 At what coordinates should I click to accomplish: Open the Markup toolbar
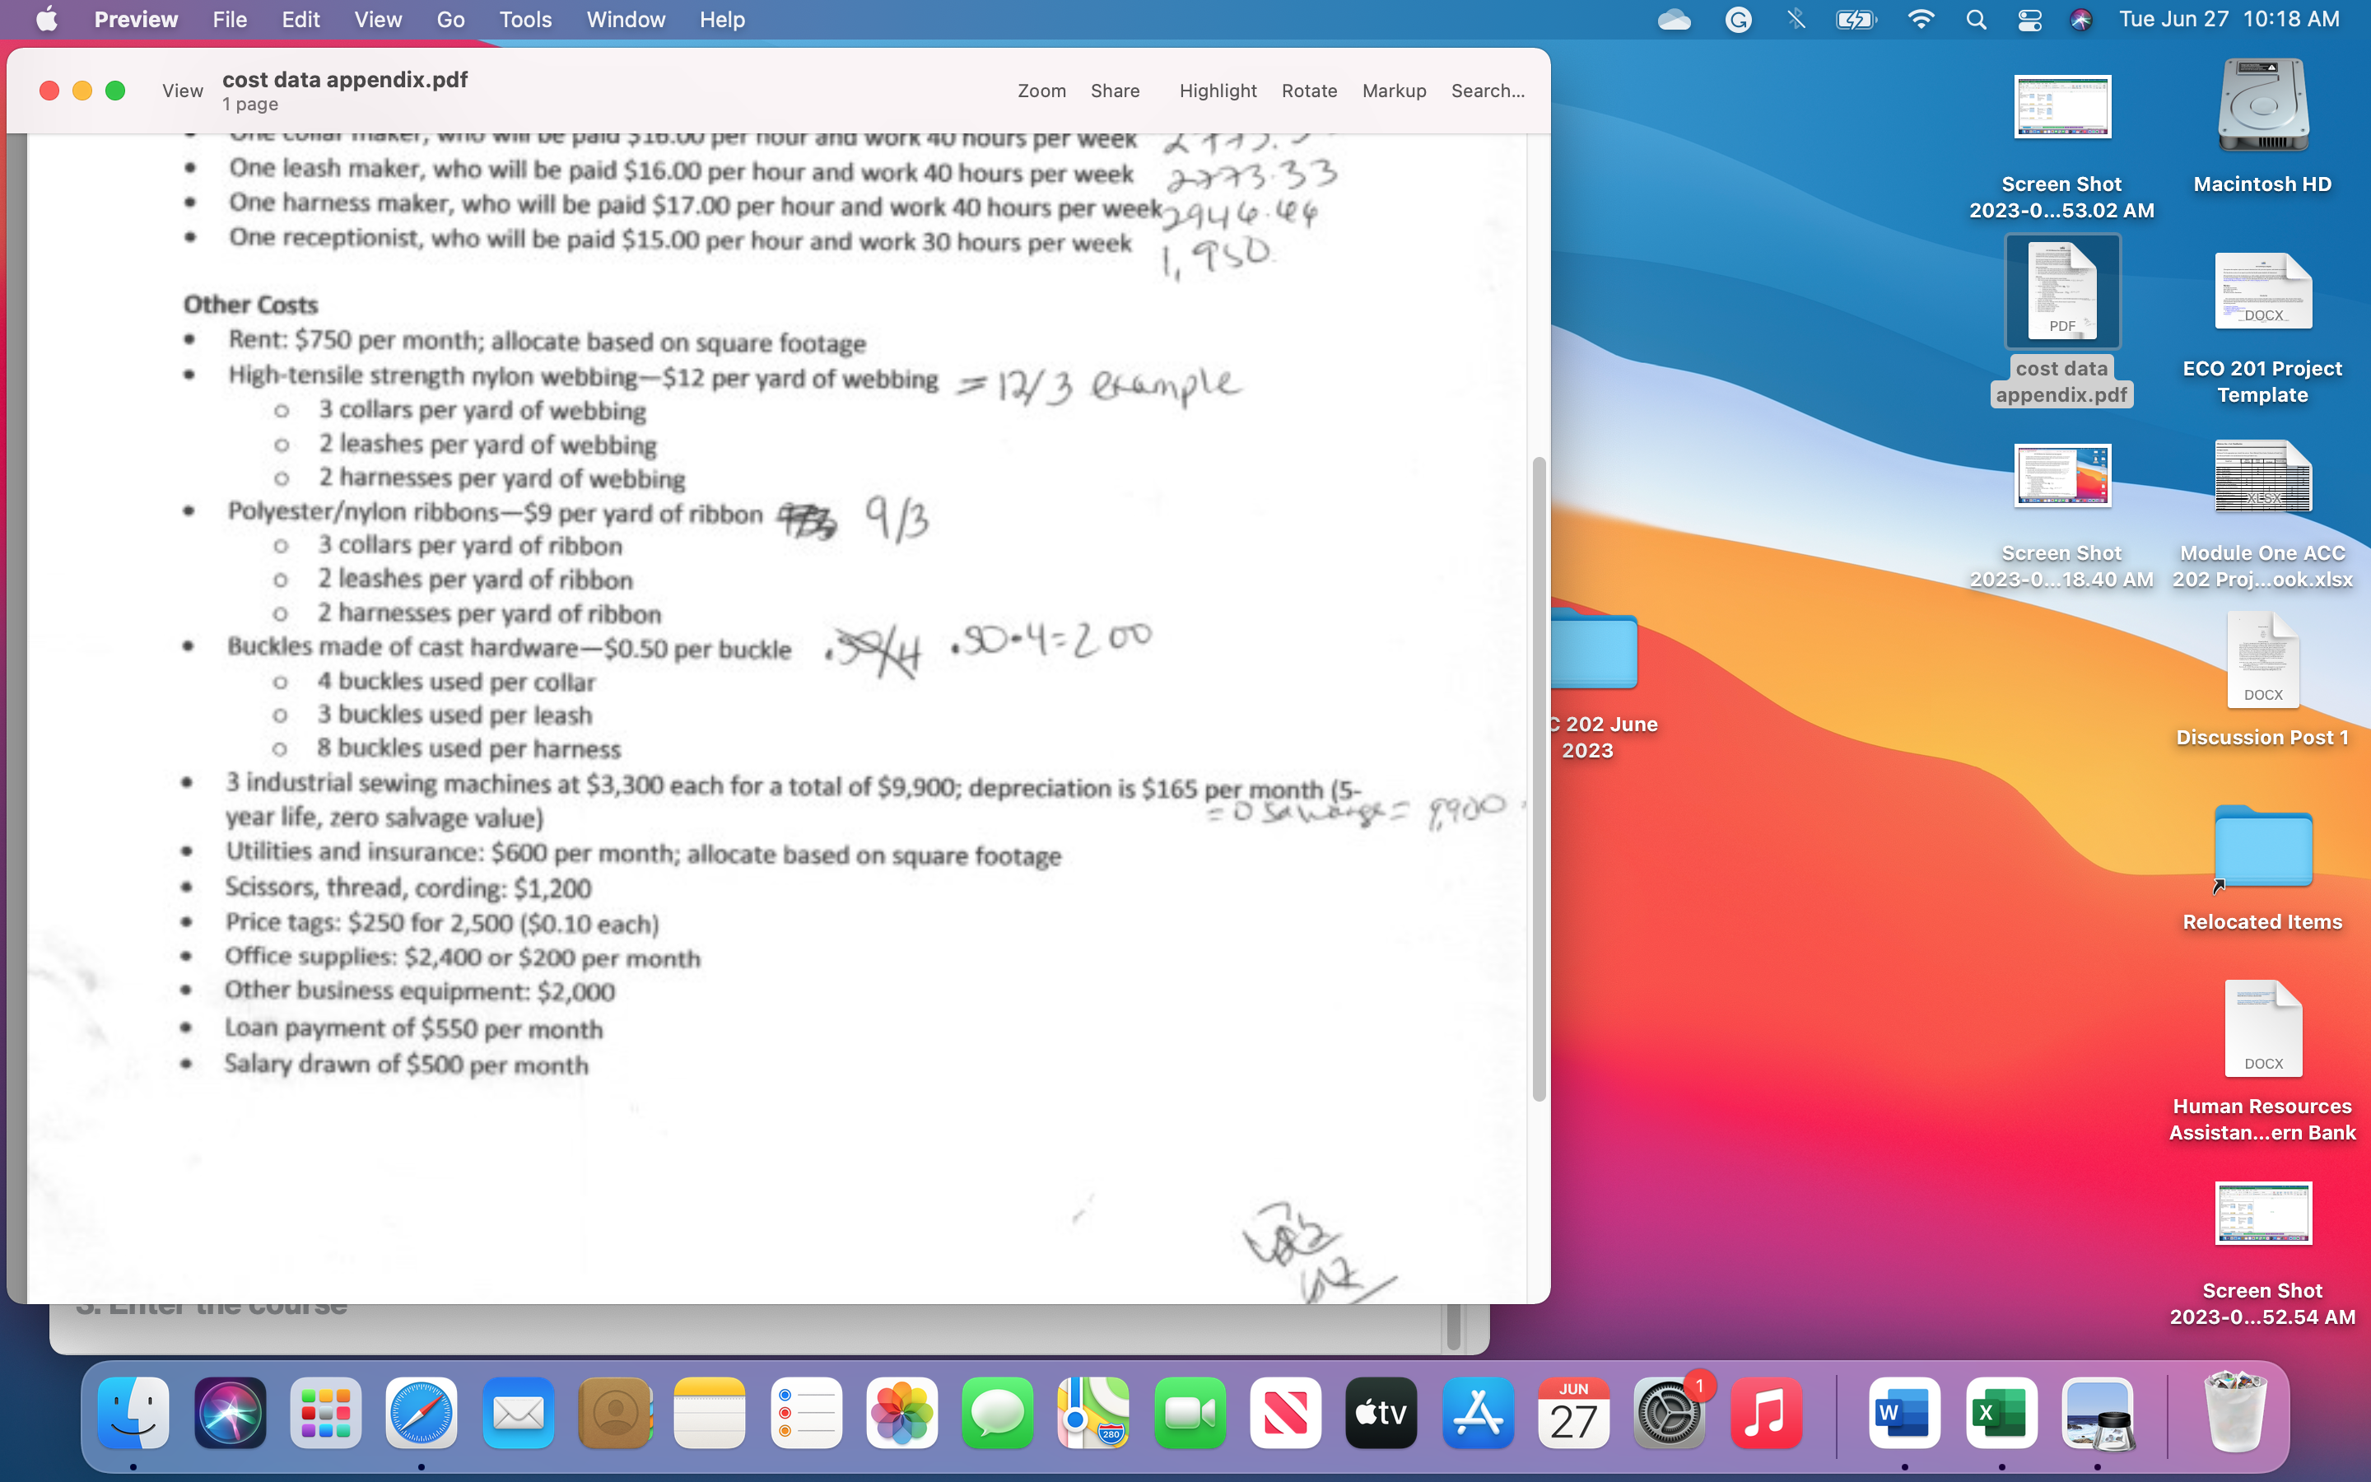[x=1393, y=91]
